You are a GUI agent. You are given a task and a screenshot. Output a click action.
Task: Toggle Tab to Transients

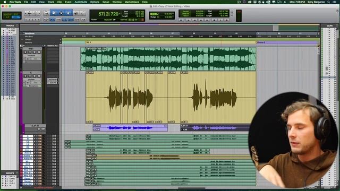(x=52, y=20)
